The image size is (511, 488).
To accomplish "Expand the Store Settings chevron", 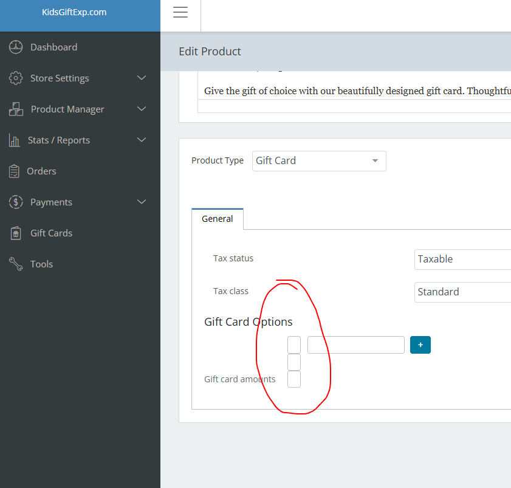I will coord(142,78).
